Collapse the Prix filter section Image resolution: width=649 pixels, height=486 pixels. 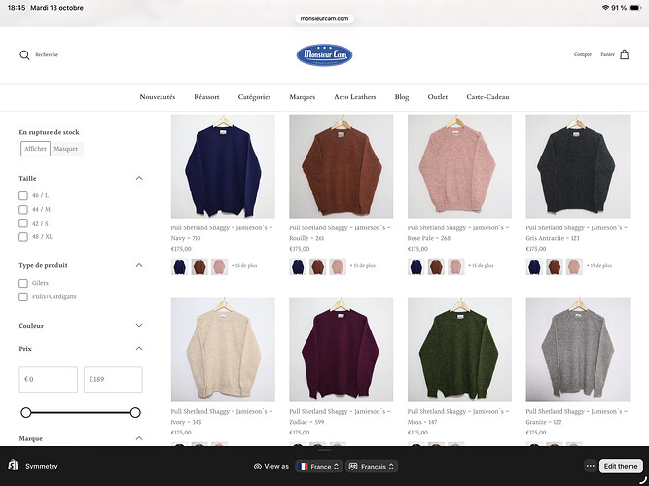click(x=139, y=349)
